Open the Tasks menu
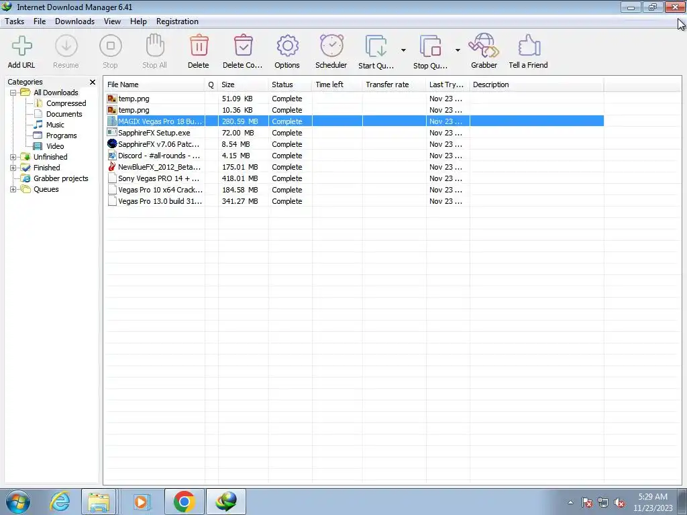The width and height of the screenshot is (687, 515). (x=15, y=21)
